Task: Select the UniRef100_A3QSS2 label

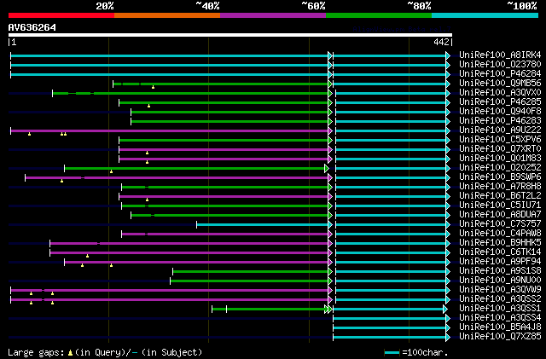Action: (500, 299)
